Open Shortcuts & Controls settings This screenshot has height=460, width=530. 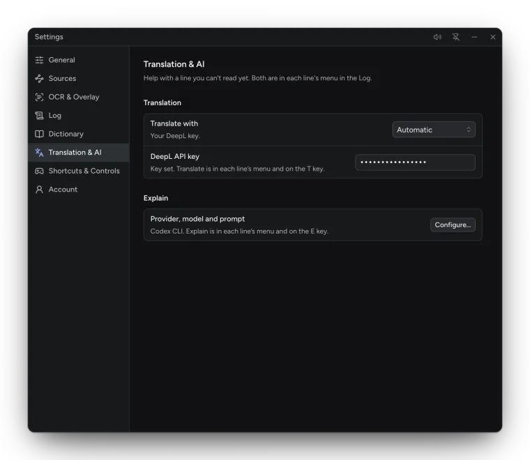click(78, 171)
